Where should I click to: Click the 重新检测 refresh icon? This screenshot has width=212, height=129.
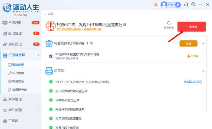point(169,23)
